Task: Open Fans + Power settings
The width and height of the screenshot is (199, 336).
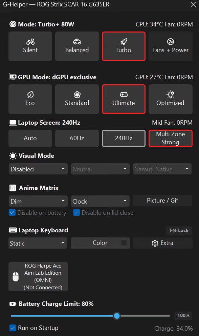Action: click(x=170, y=46)
